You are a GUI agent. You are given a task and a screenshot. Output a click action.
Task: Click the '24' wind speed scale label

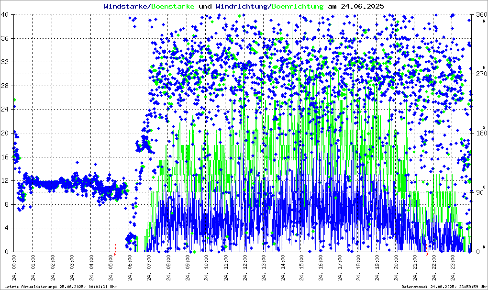(x=5, y=110)
